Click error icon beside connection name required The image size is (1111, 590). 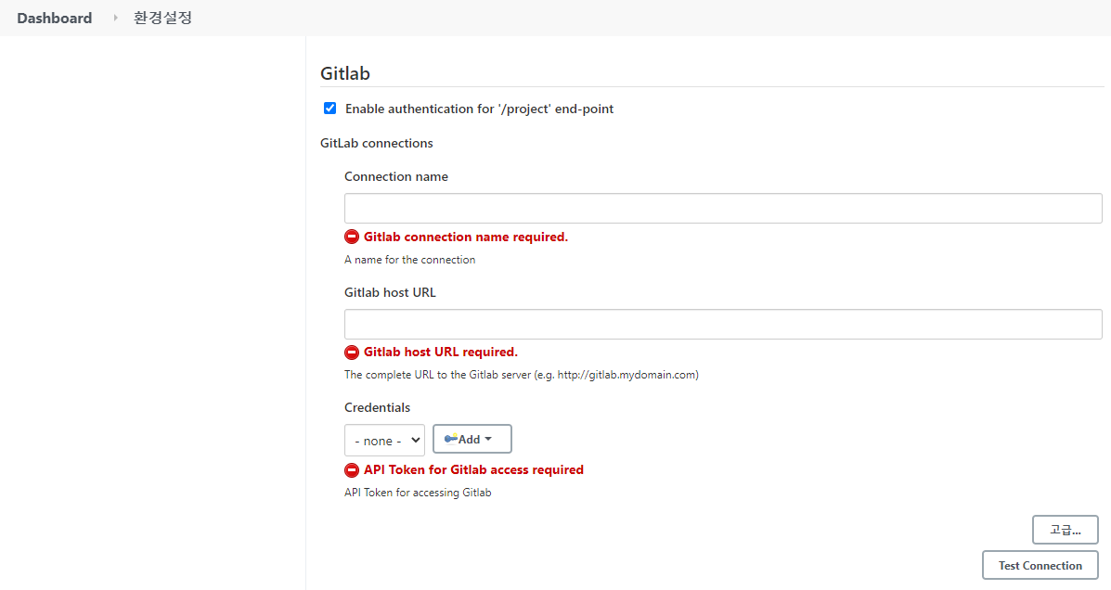352,237
